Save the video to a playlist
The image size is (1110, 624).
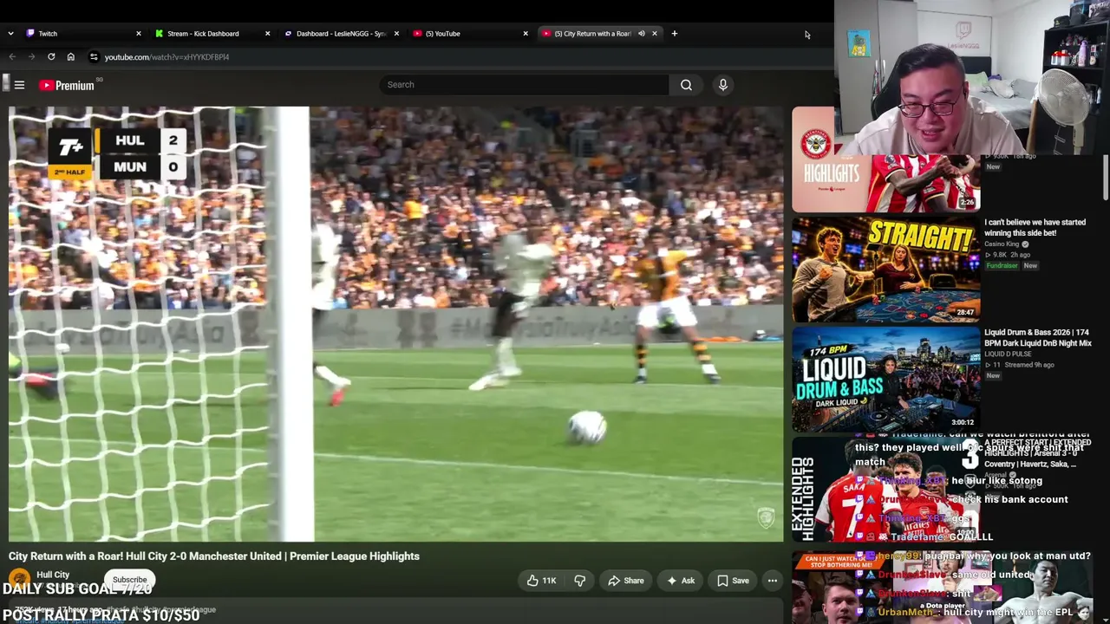click(733, 581)
